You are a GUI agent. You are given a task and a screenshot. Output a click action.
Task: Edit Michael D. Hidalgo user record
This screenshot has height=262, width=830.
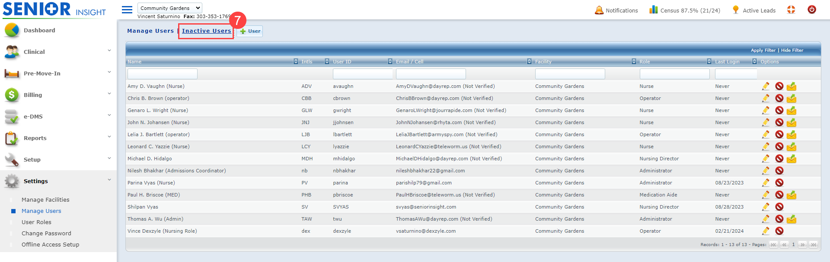click(x=766, y=159)
